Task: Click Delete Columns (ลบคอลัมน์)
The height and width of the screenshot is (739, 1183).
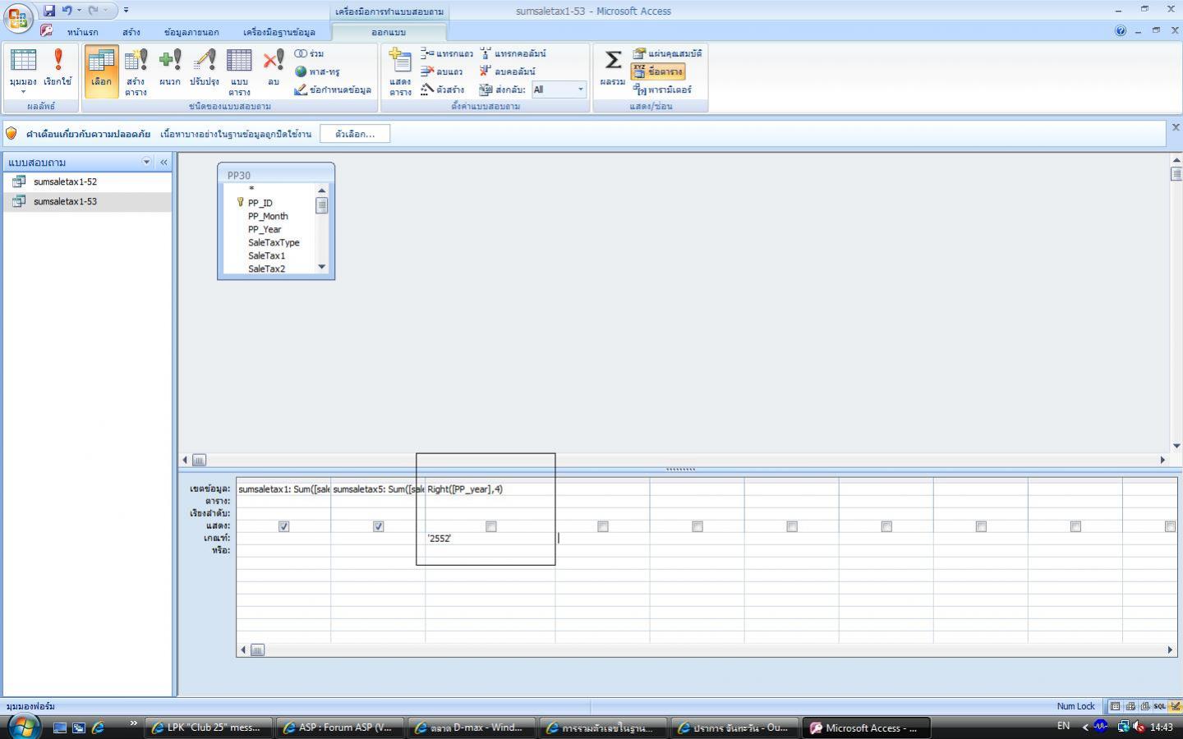Action: [x=508, y=71]
